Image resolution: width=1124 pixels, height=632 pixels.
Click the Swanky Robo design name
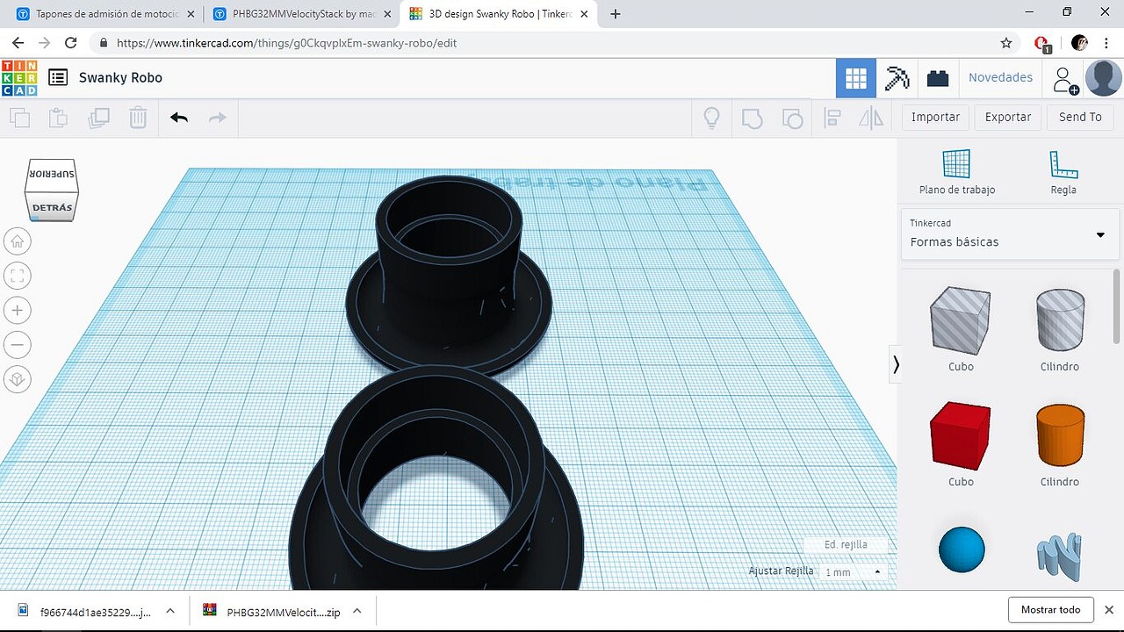pyautogui.click(x=120, y=77)
